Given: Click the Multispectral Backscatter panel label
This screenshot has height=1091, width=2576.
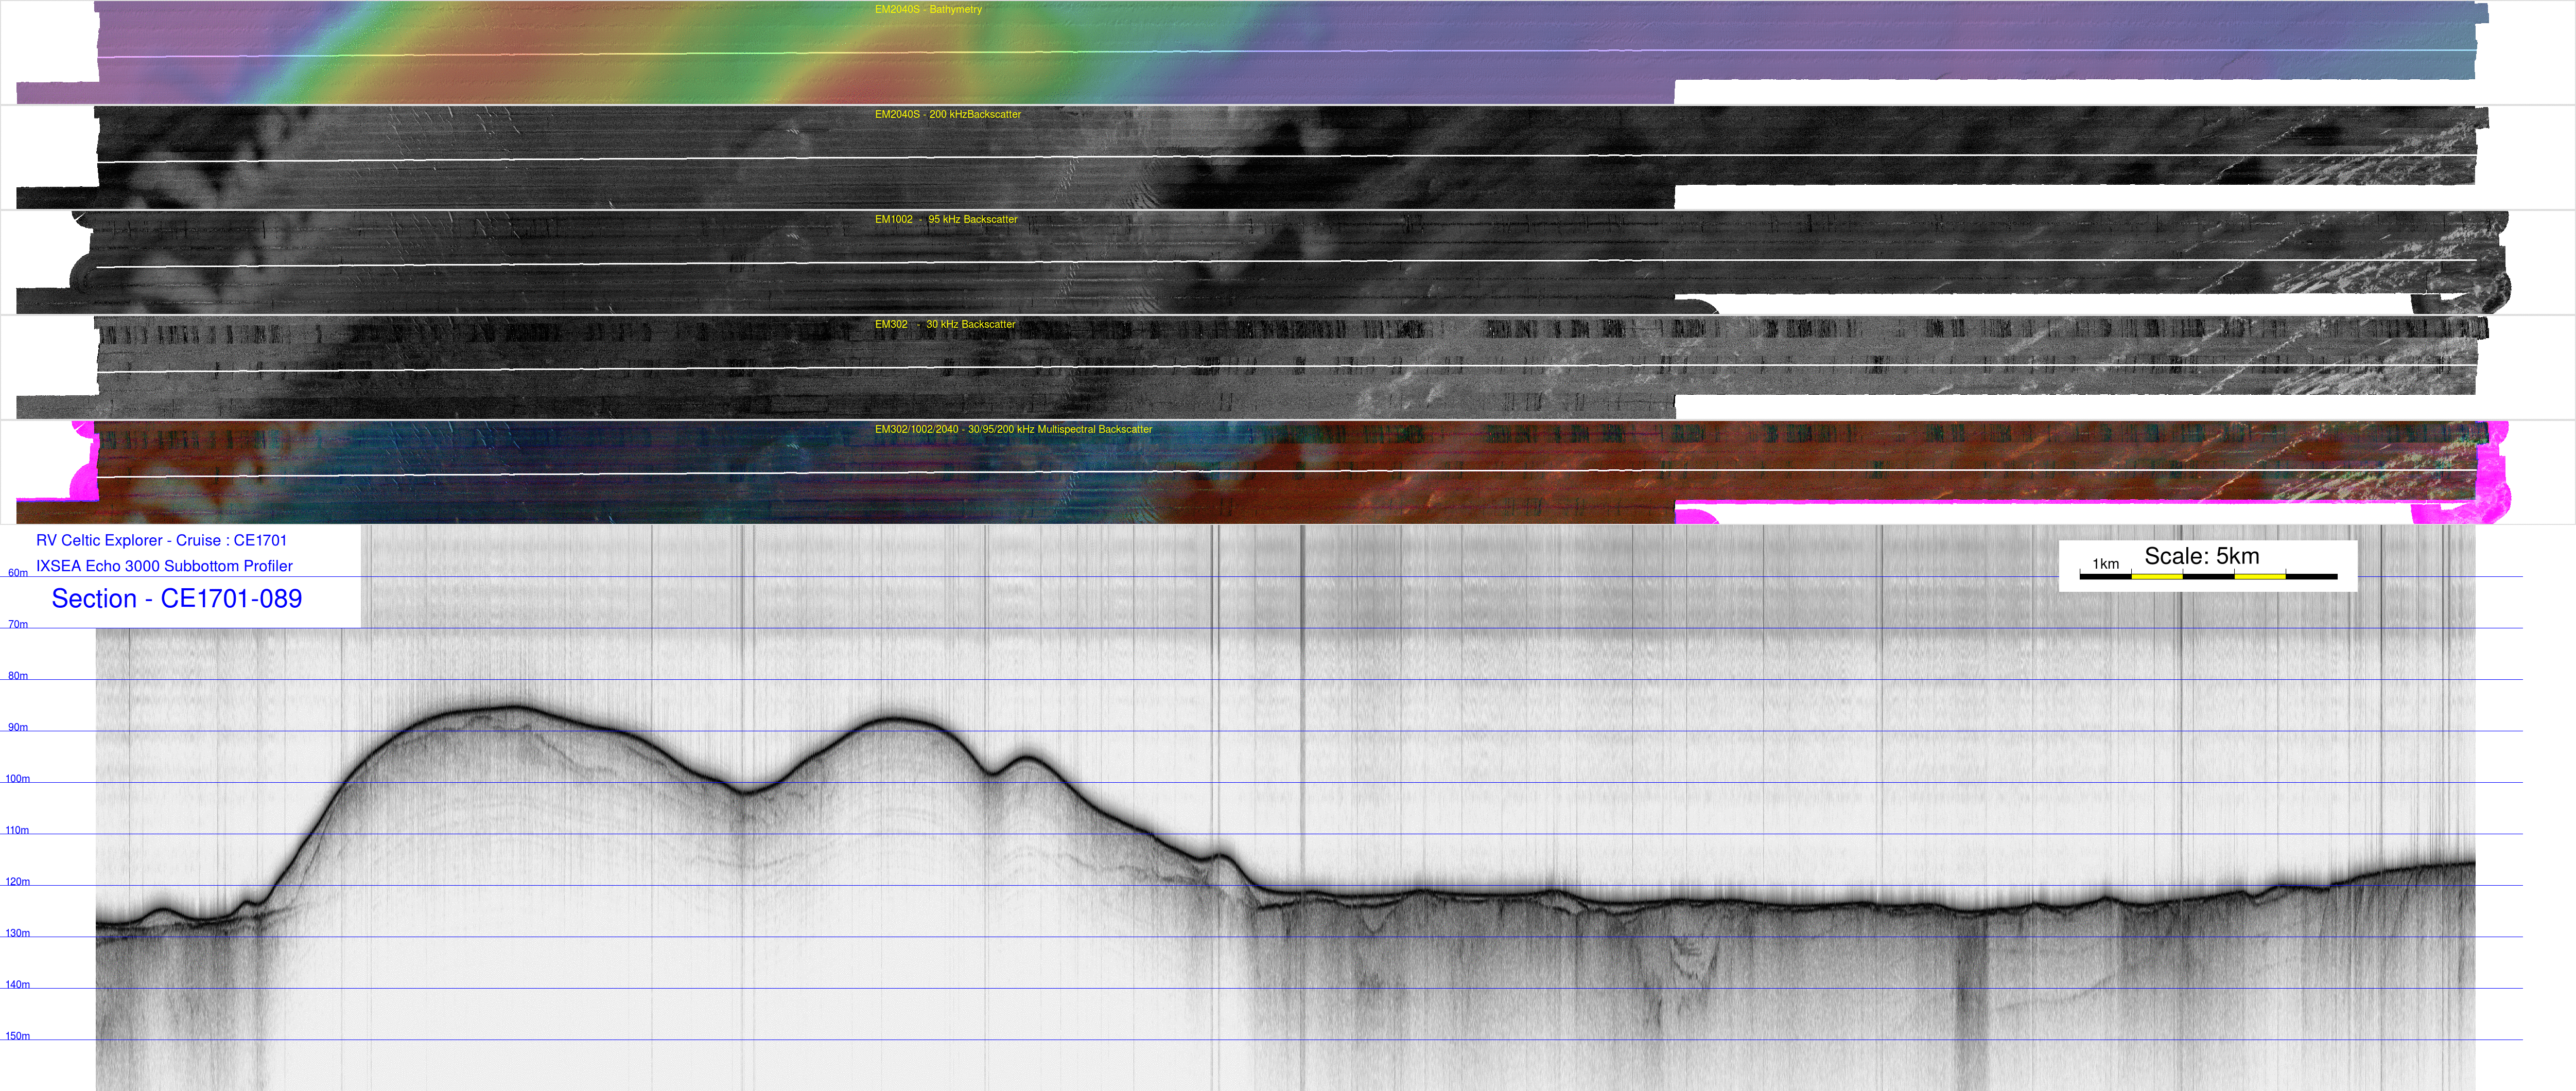Looking at the screenshot, I should click(1012, 430).
